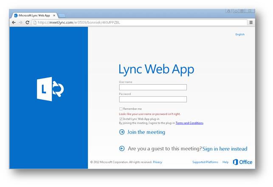Reload the page with the refresh icon
The image size is (273, 187).
click(27, 22)
